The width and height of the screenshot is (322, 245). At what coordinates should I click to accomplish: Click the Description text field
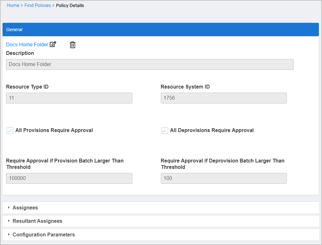[x=150, y=64]
